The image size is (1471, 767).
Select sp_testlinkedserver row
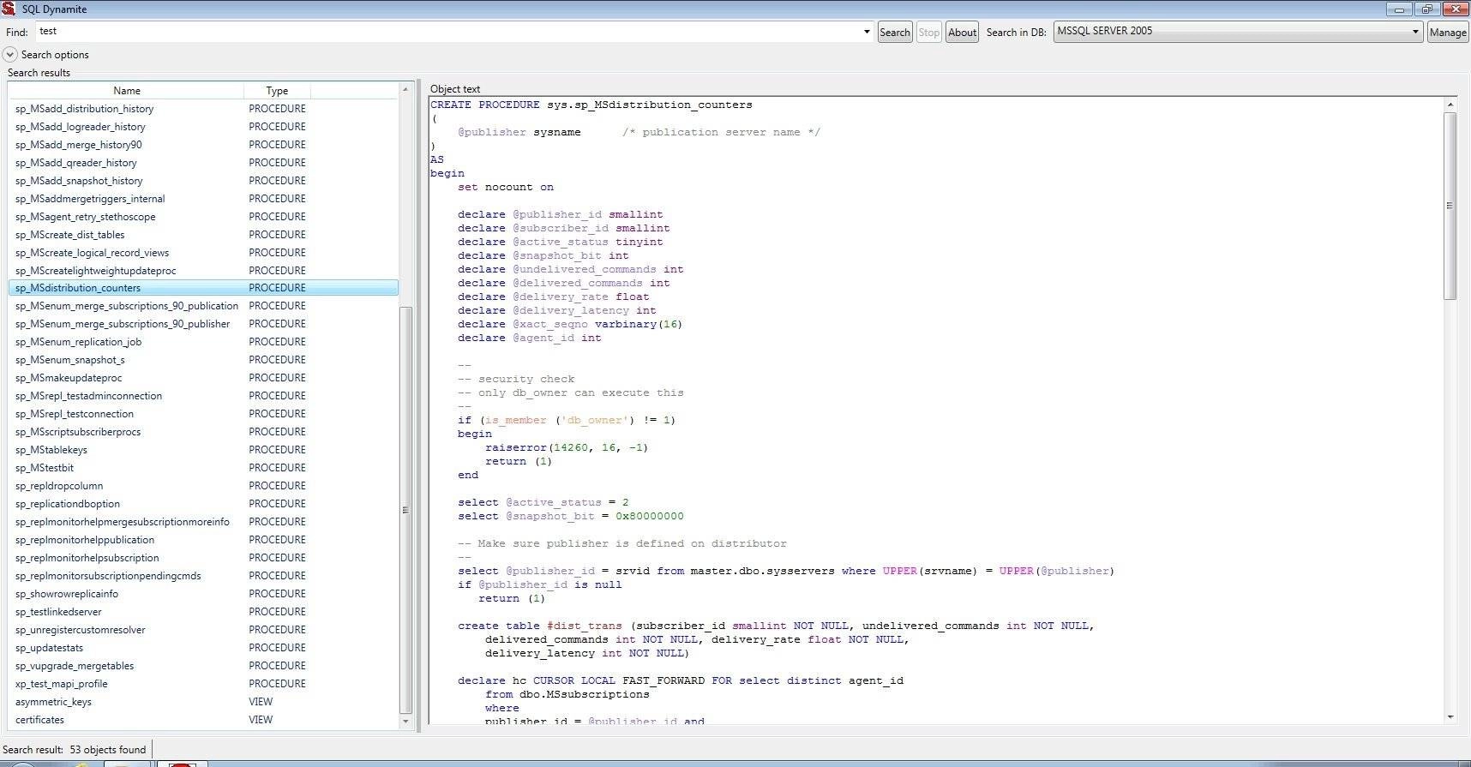pos(204,612)
